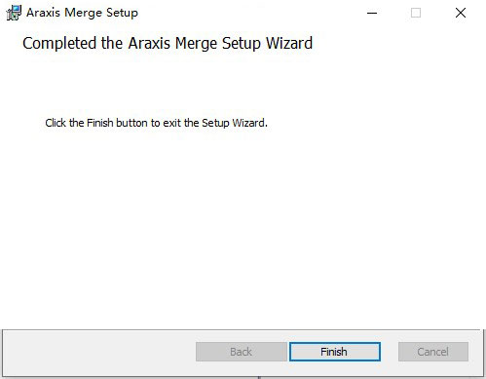
Task: Click the instruction sentence about the Finish button
Action: click(156, 123)
